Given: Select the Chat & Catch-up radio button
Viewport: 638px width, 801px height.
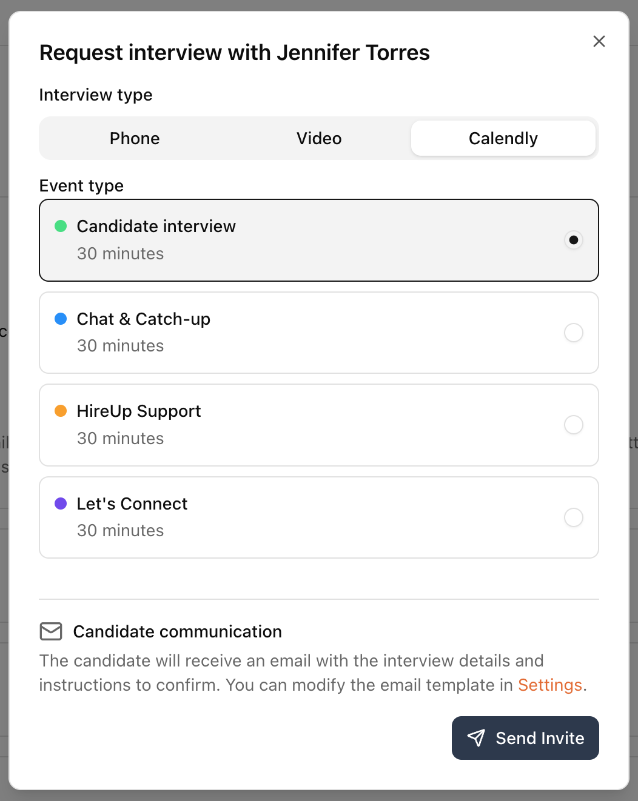Looking at the screenshot, I should pos(573,333).
